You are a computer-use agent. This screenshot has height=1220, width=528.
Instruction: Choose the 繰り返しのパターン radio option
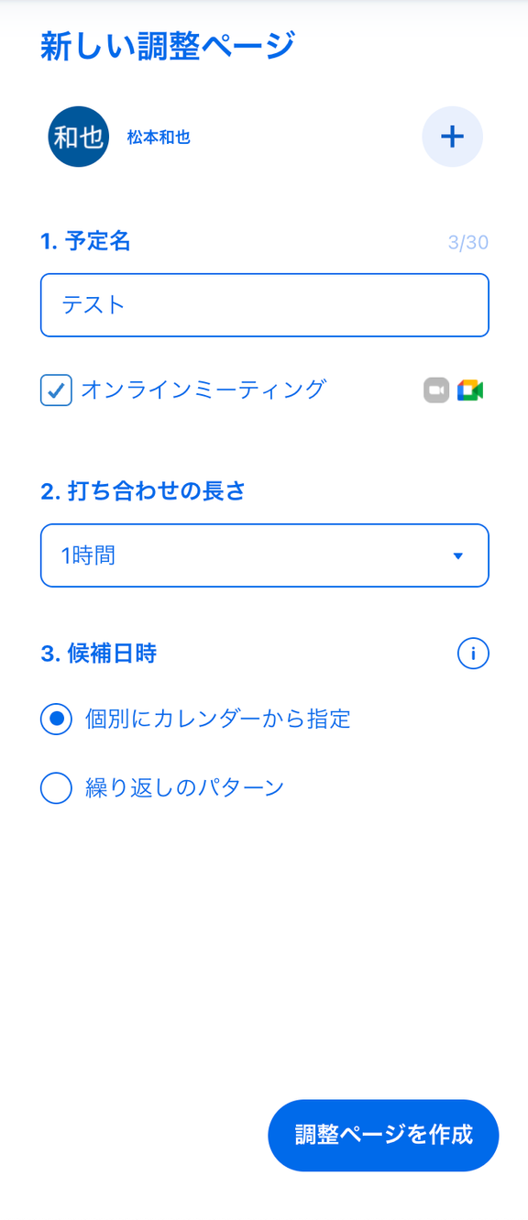tap(56, 787)
